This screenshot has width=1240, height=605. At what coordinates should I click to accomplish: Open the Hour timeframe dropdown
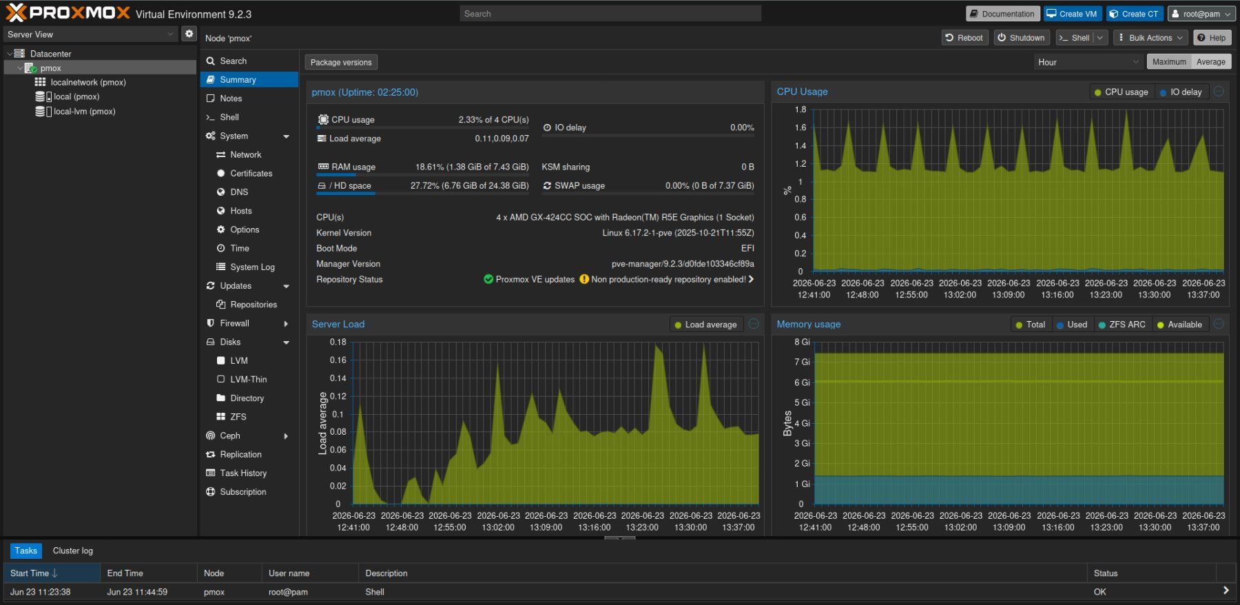pyautogui.click(x=1088, y=62)
